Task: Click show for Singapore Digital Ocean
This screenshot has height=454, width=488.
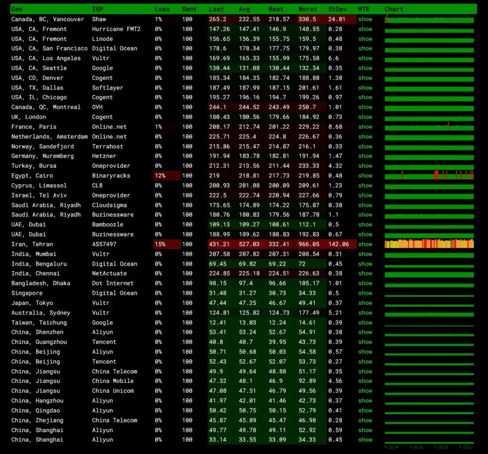Action: pos(365,293)
